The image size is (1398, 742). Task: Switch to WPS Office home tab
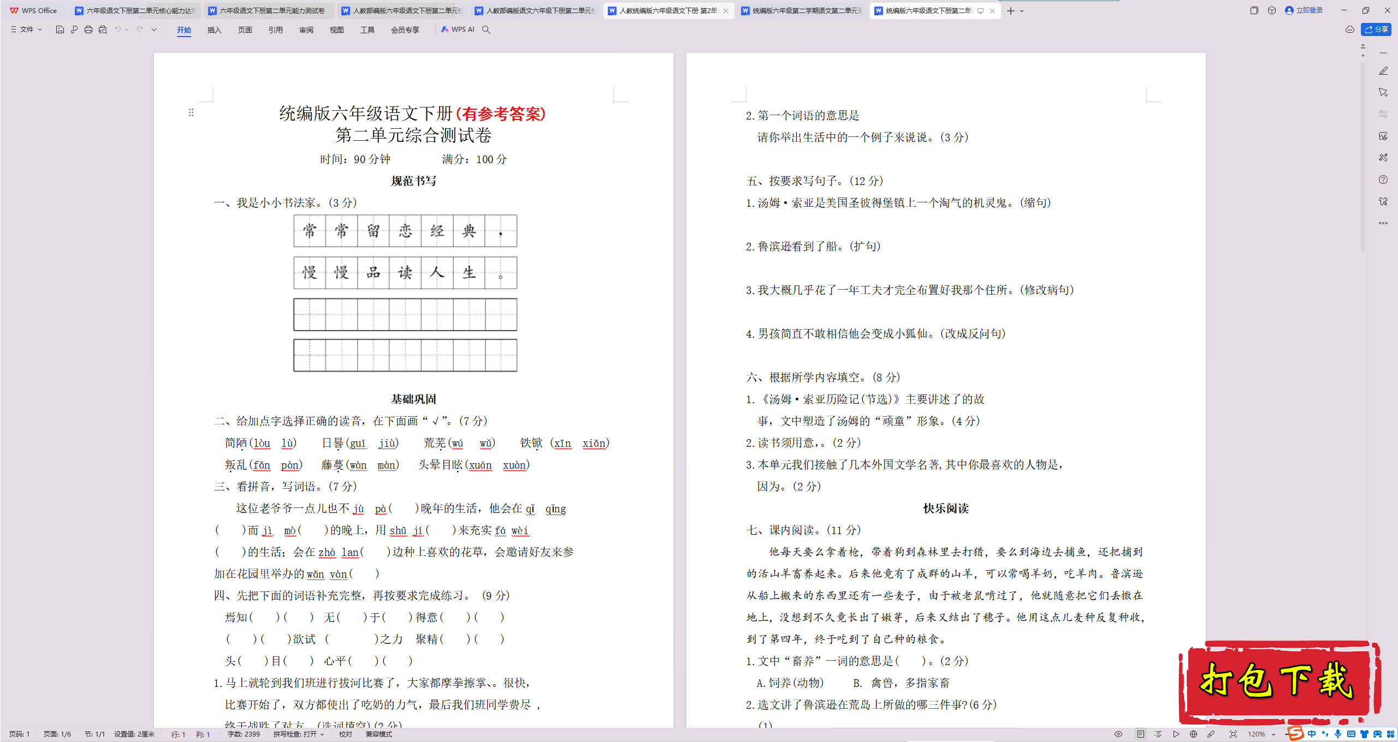click(34, 11)
